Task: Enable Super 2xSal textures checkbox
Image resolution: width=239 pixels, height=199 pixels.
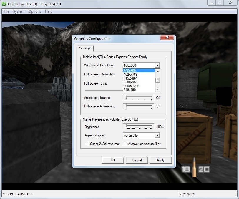Action: (x=87, y=144)
